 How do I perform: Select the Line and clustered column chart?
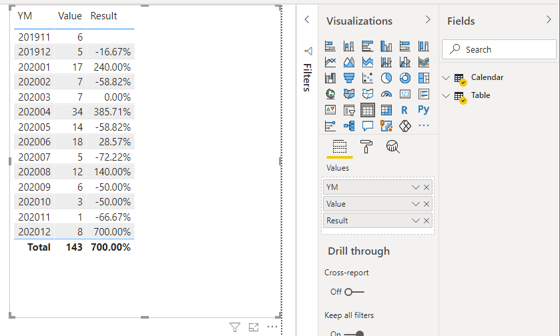404,62
